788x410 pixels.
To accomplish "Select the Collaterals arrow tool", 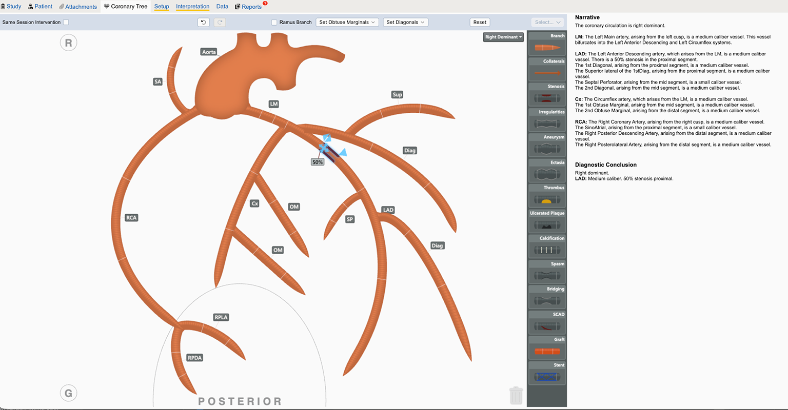I will pos(547,73).
